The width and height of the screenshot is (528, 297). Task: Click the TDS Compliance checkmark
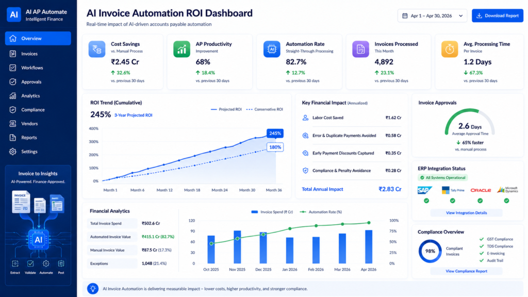[x=482, y=246]
